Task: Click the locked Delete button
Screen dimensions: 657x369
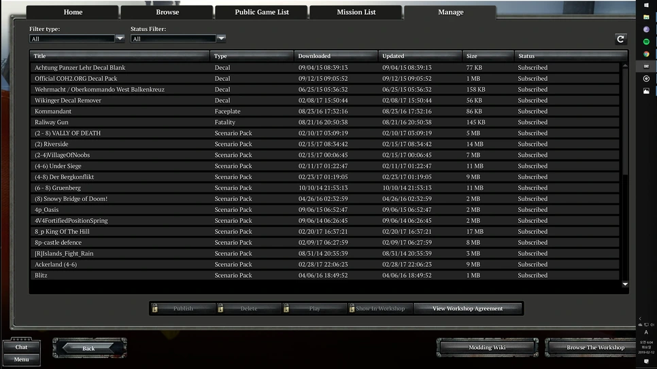Action: [x=249, y=309]
